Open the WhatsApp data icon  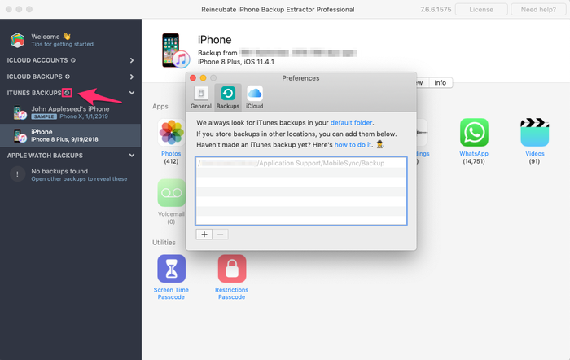click(474, 133)
